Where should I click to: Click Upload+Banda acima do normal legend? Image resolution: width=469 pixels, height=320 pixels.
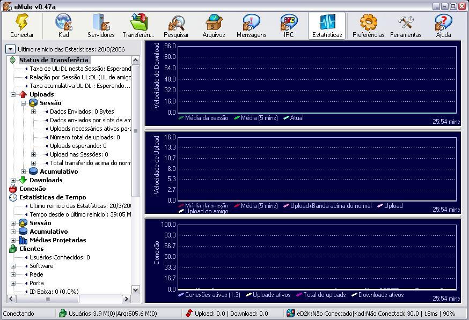click(327, 206)
